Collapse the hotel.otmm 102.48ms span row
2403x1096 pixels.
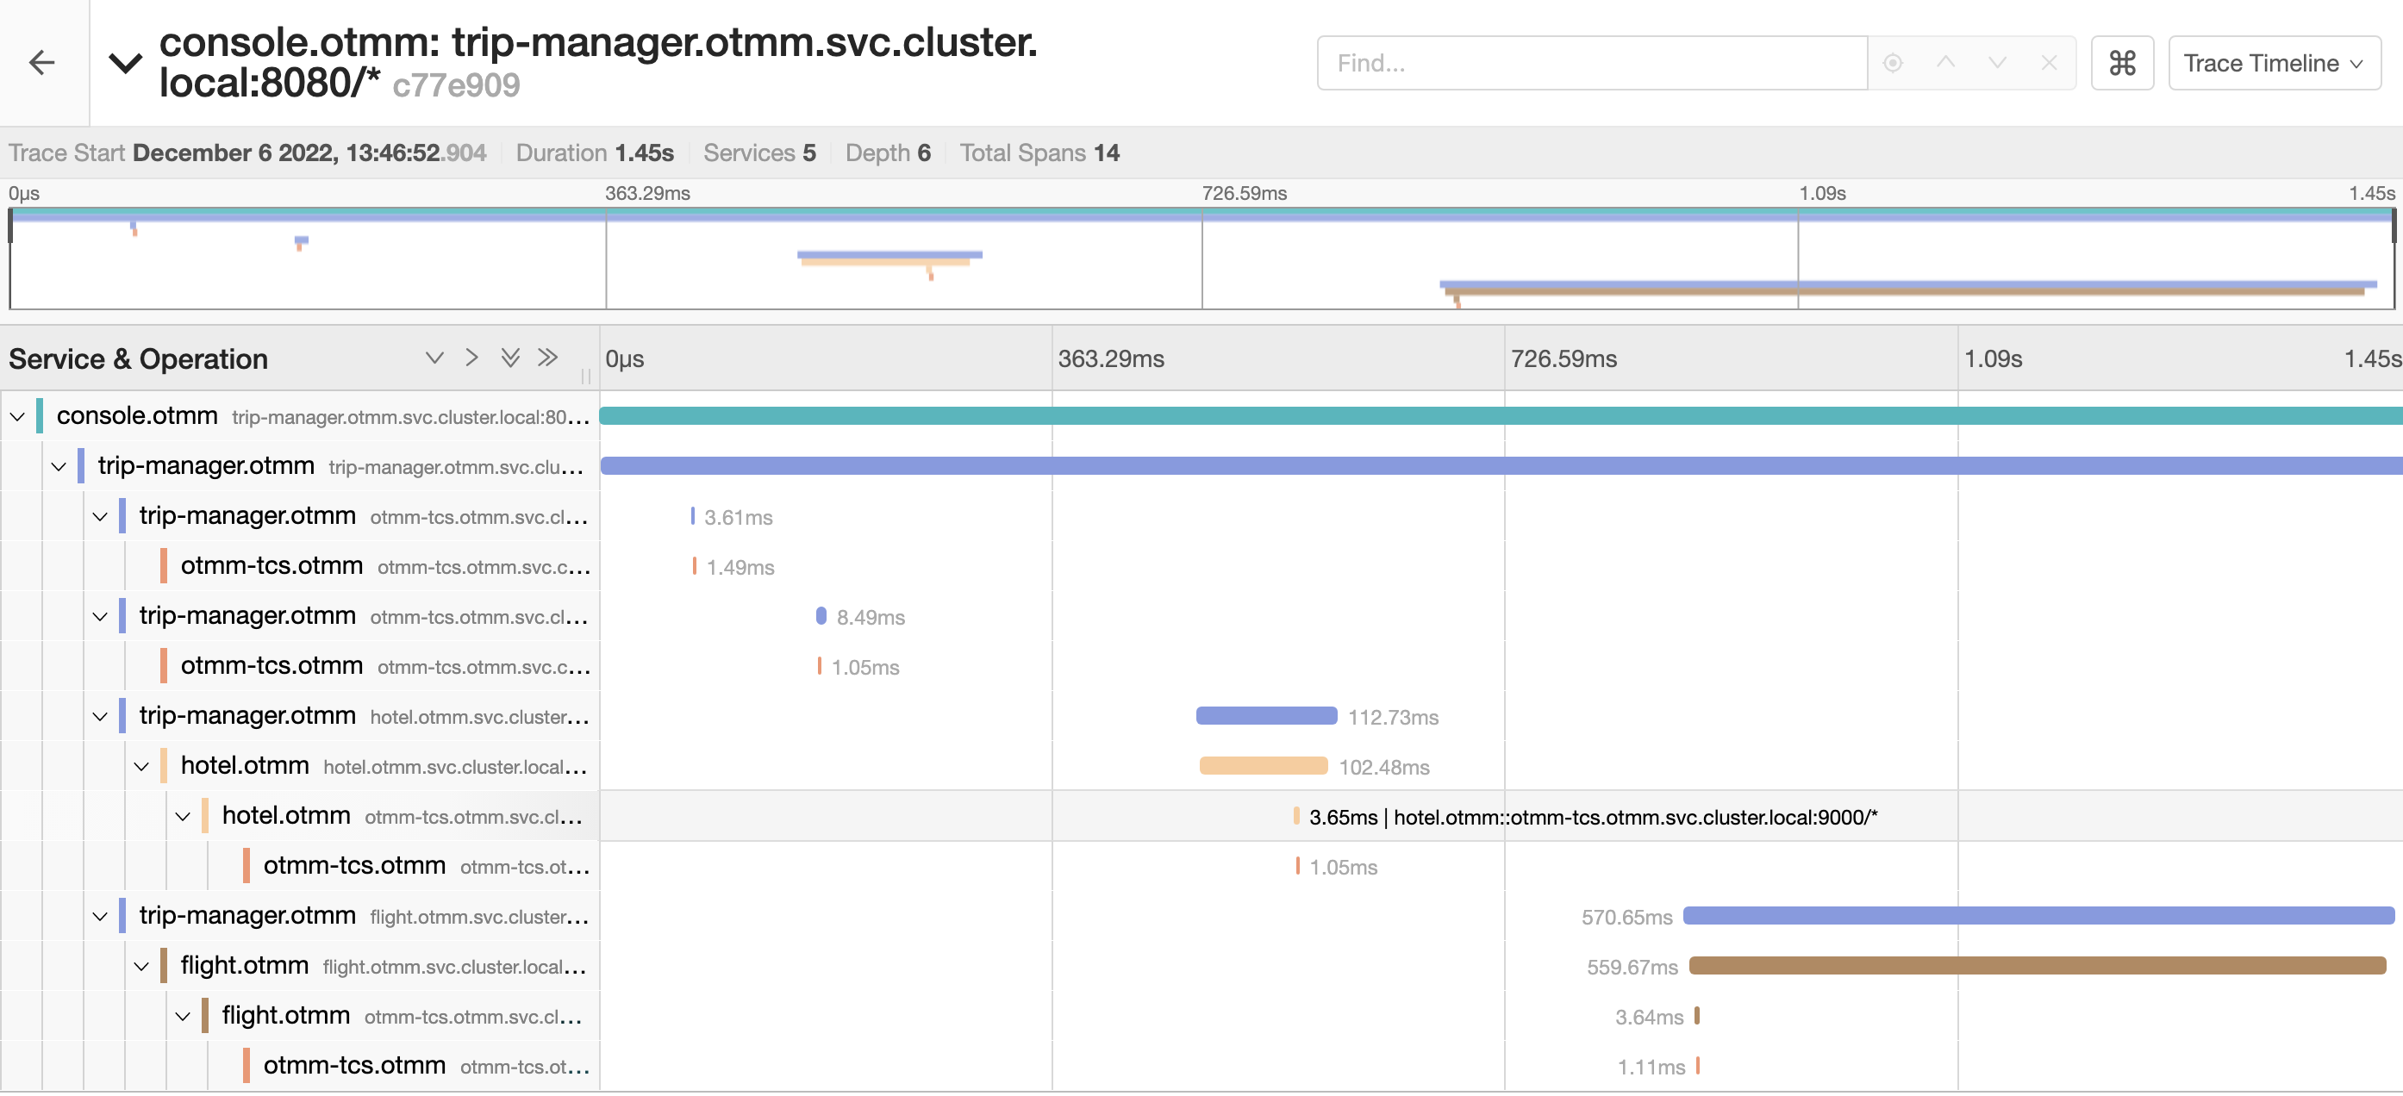[x=142, y=766]
